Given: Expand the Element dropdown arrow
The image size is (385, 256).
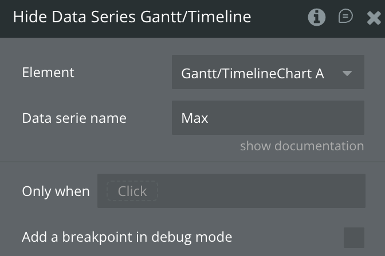Looking at the screenshot, I should pyautogui.click(x=347, y=73).
